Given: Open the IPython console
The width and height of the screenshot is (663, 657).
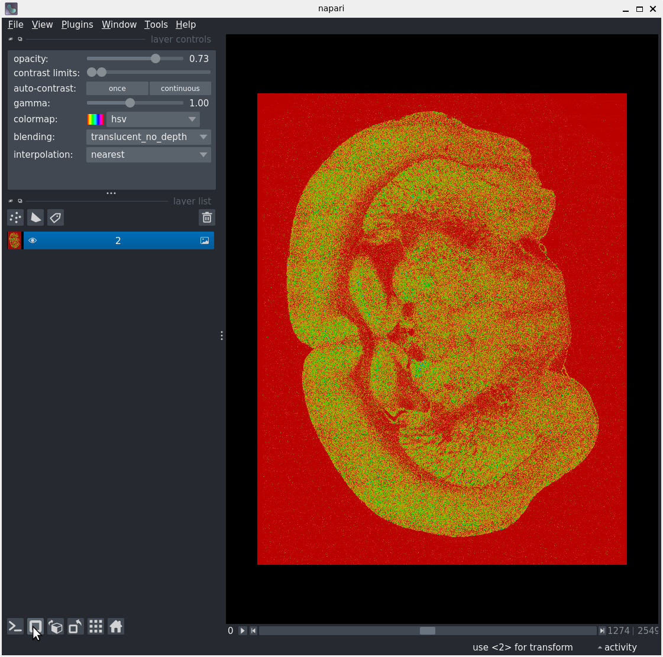Looking at the screenshot, I should pos(15,626).
